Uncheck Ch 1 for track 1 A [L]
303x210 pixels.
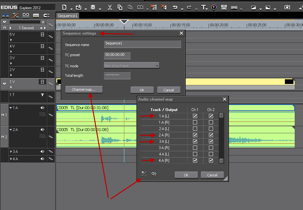pyautogui.click(x=195, y=116)
